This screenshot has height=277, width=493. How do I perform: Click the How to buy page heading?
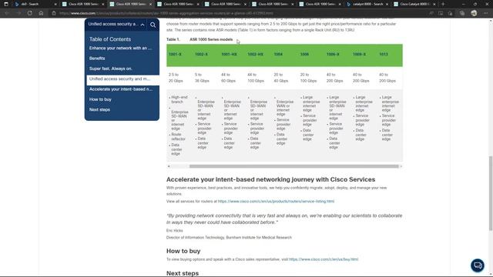(183, 252)
